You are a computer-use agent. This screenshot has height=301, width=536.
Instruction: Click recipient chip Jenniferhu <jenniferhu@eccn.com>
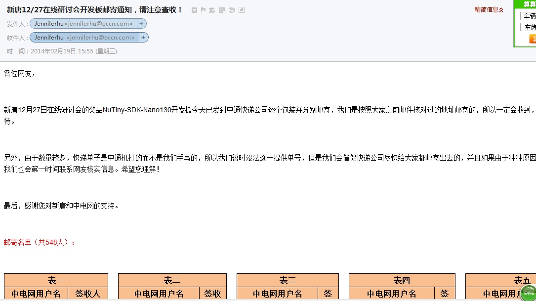pyautogui.click(x=84, y=38)
